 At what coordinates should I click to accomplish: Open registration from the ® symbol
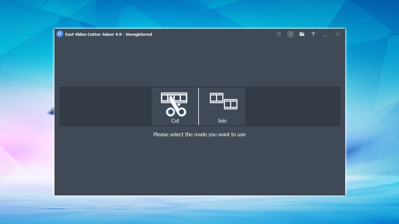pos(290,34)
